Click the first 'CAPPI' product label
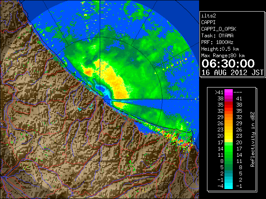This screenshot has height=199, width=266. click(x=208, y=22)
